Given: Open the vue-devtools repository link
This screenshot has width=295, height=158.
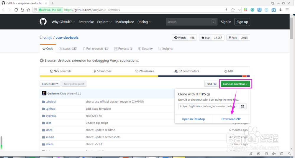Looking at the screenshot, I should [x=67, y=38].
